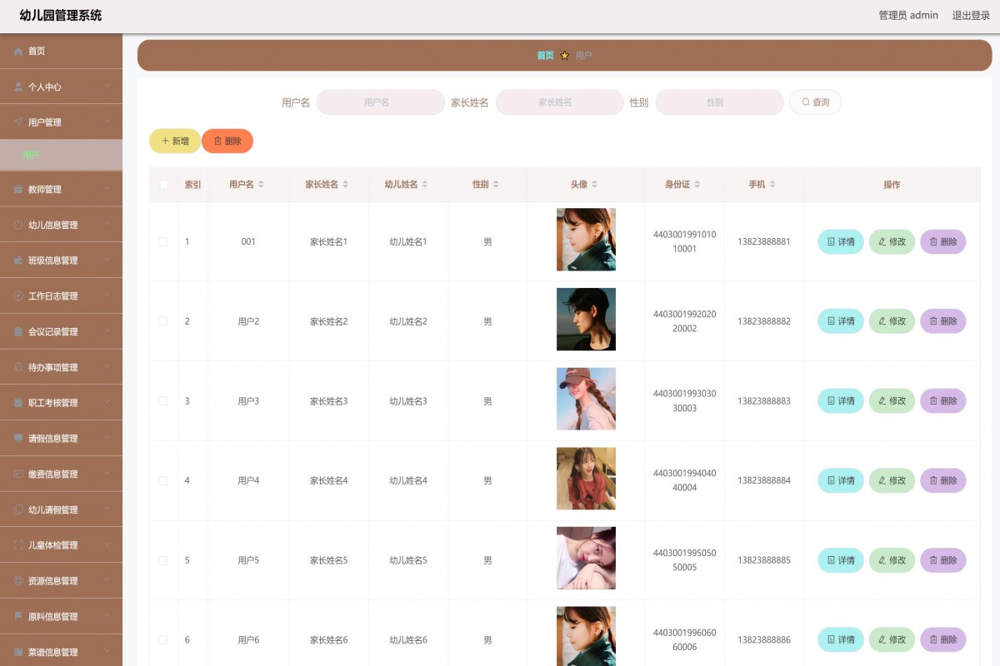Open the avatar thumbnail for 用户2
The image size is (1000, 666).
pyautogui.click(x=586, y=320)
